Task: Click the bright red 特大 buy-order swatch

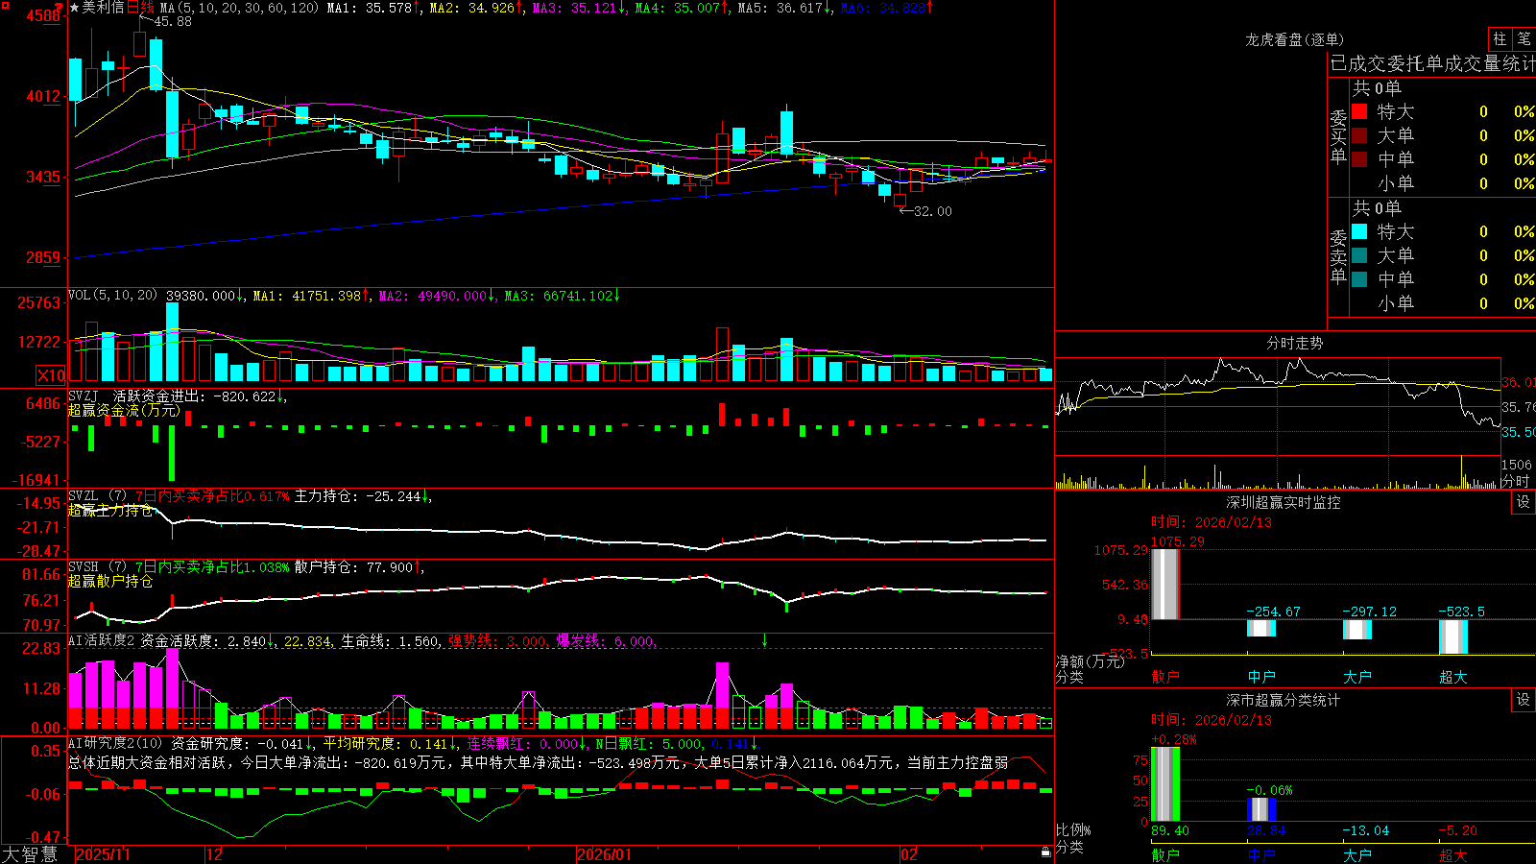Action: click(1359, 111)
